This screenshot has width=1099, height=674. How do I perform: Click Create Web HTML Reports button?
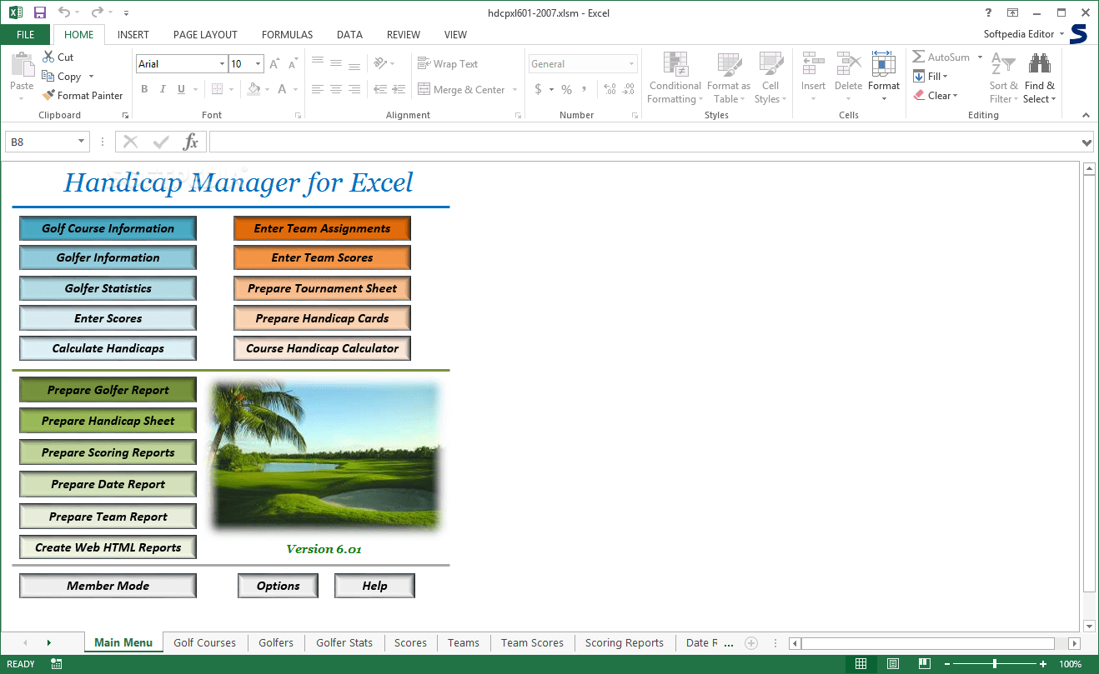[x=108, y=547]
